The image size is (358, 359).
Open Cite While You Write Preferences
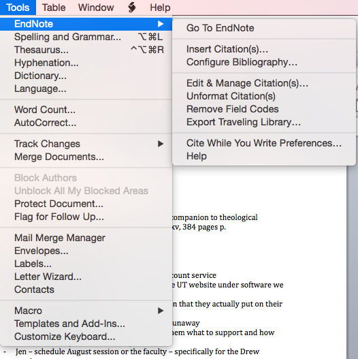click(x=264, y=143)
